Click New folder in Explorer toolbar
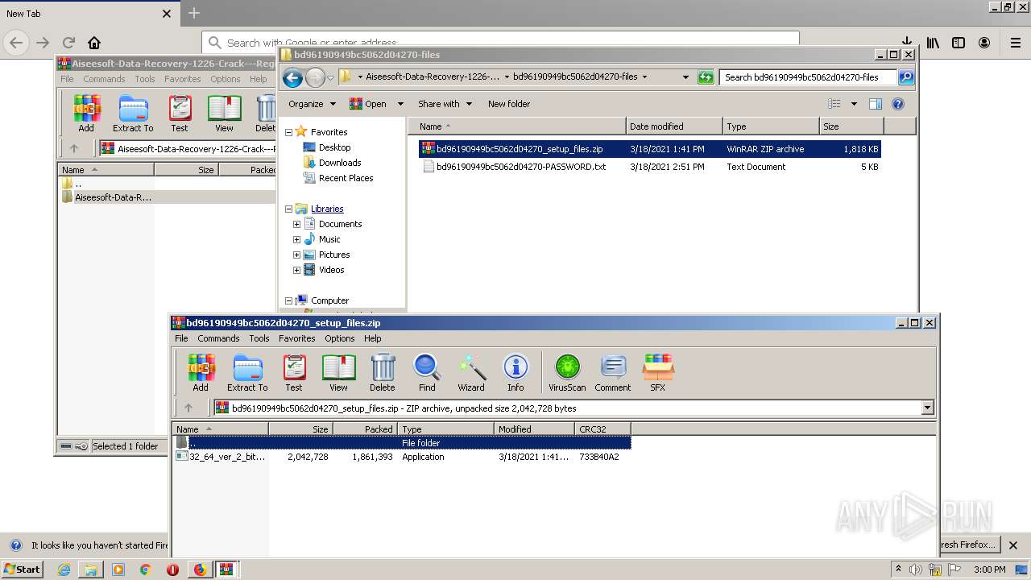This screenshot has width=1031, height=580. [509, 104]
